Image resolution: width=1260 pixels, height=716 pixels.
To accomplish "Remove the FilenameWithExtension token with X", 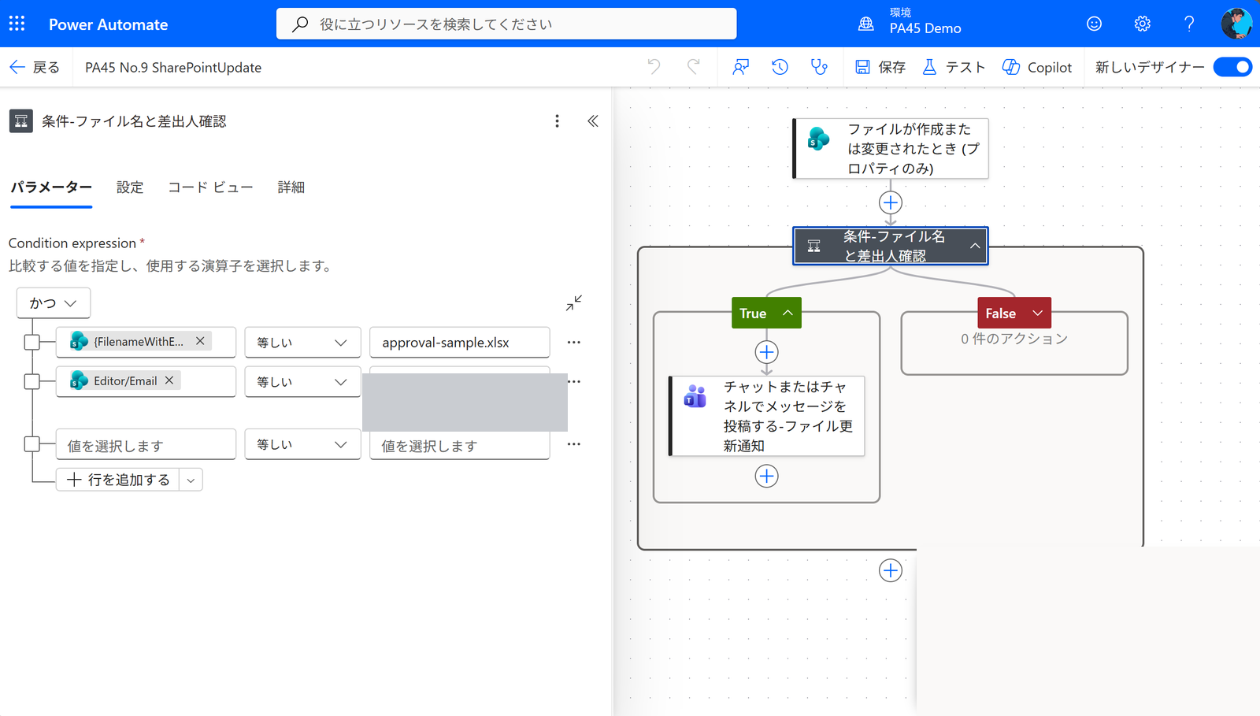I will click(200, 341).
